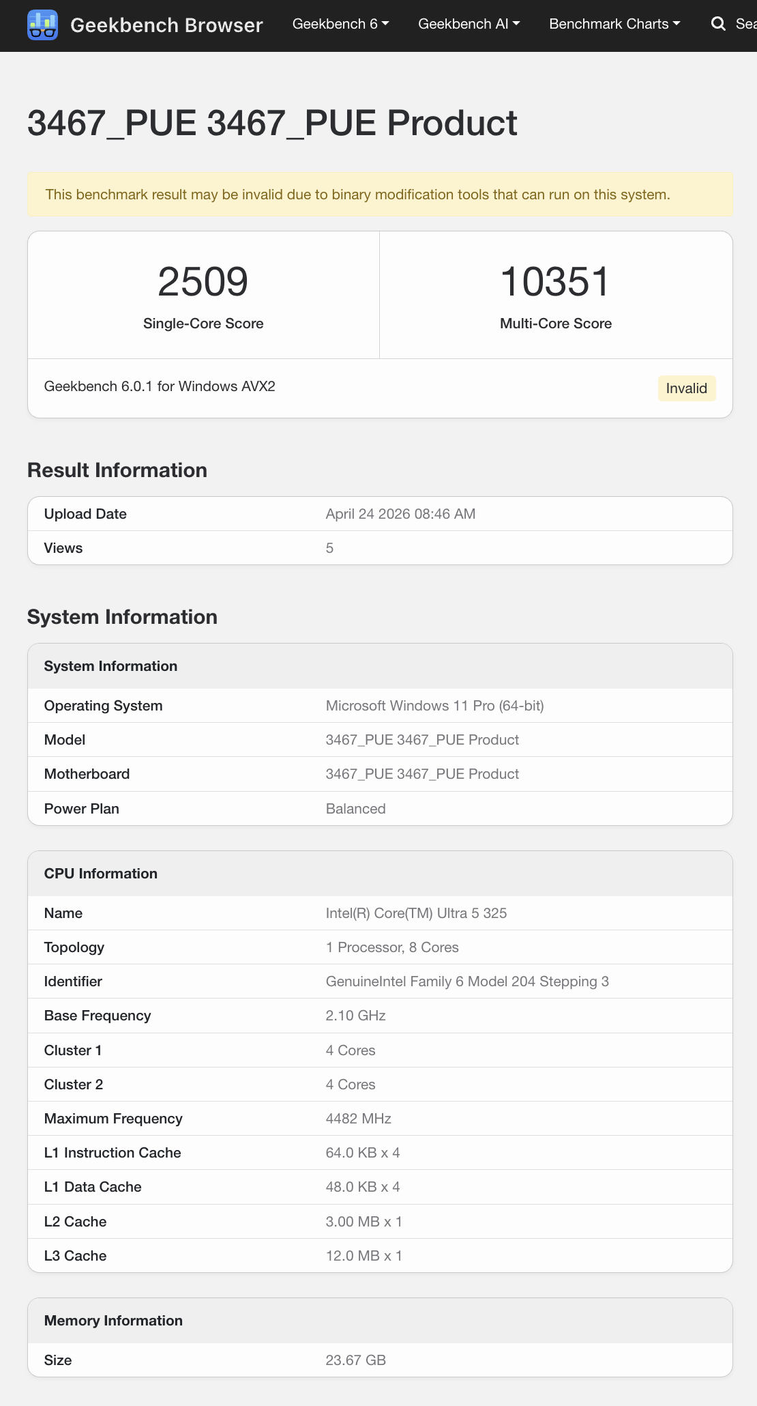
Task: Expand the Geekbench AI dropdown
Action: (x=469, y=25)
